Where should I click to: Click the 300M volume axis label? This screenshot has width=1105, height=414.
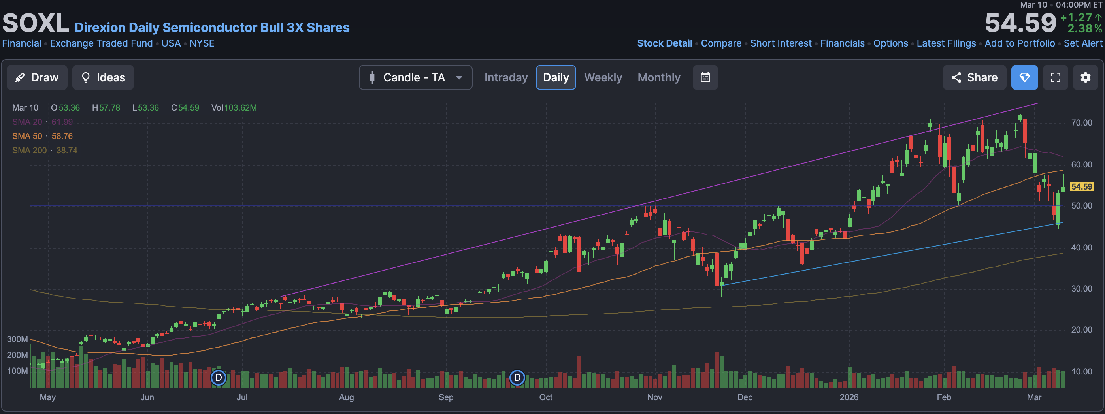click(x=17, y=339)
